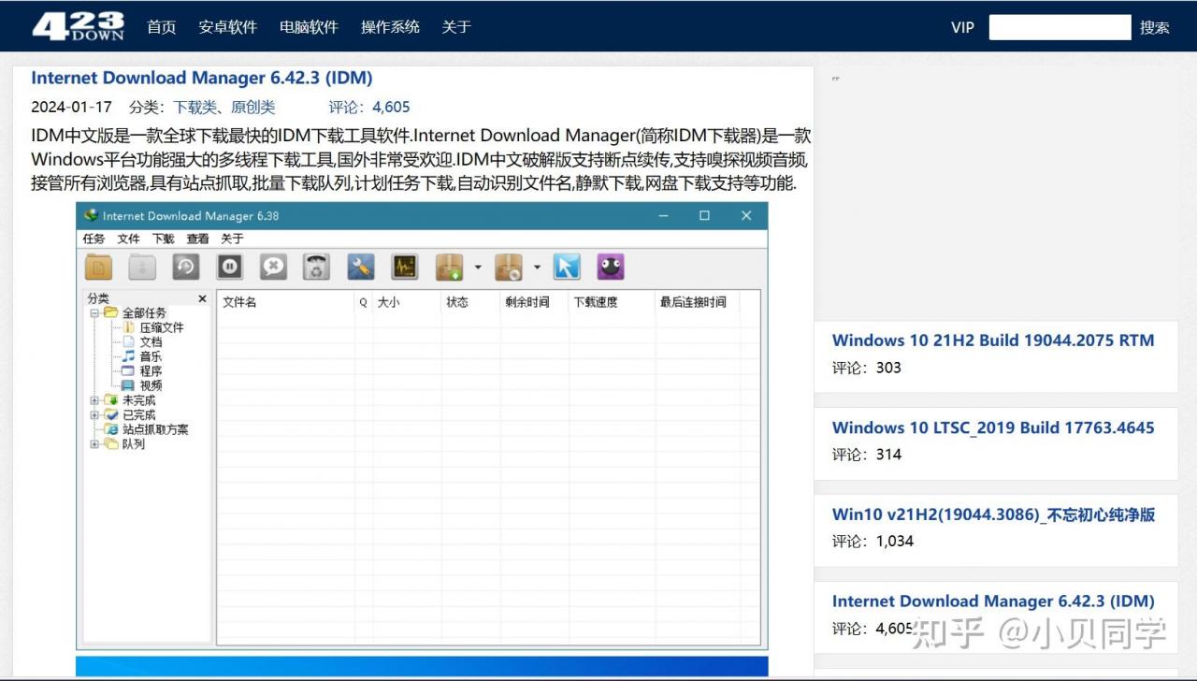The height and width of the screenshot is (681, 1197).
Task: Click the 423Down site logo
Action: pos(79,26)
